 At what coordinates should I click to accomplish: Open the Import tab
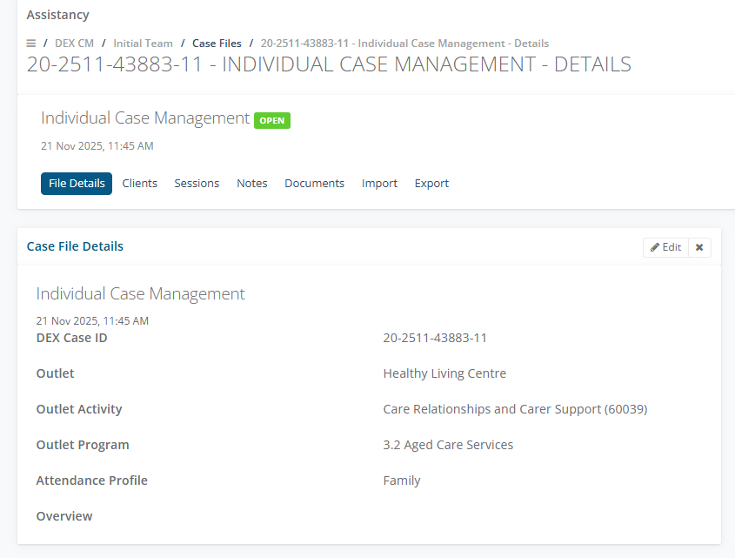(379, 184)
